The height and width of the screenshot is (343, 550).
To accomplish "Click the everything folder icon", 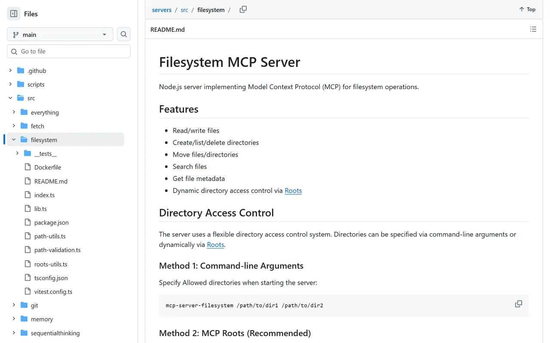I will [24, 112].
